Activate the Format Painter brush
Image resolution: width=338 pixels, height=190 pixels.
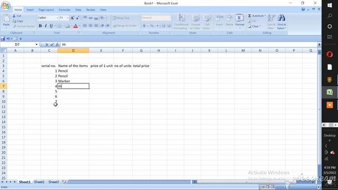coord(24,26)
